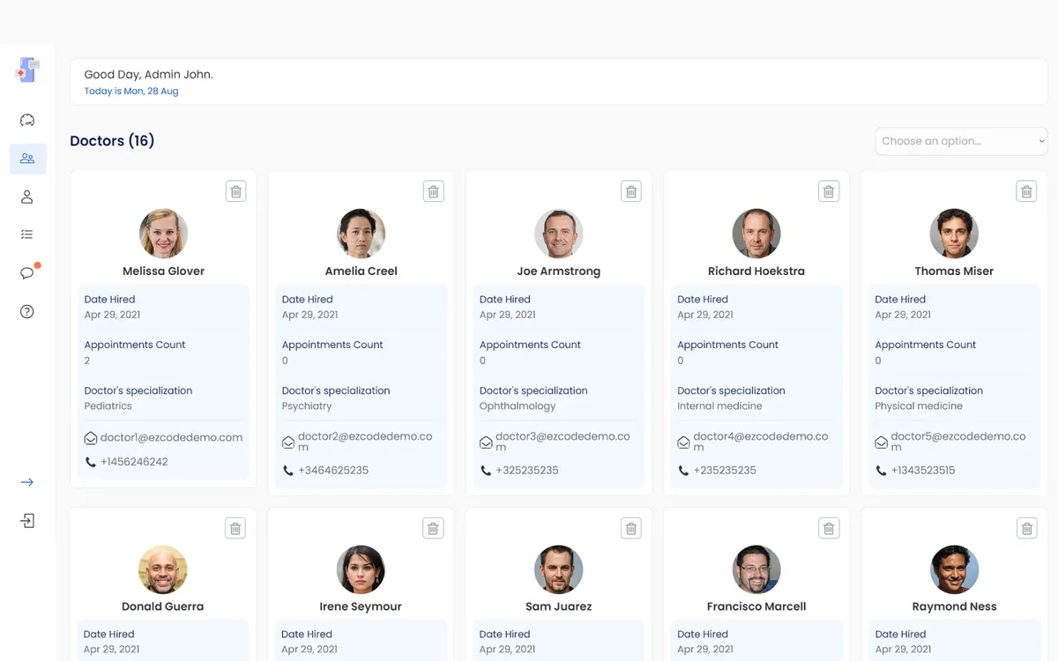Click the name Thomas Miser
Image resolution: width=1058 pixels, height=661 pixels.
point(954,271)
